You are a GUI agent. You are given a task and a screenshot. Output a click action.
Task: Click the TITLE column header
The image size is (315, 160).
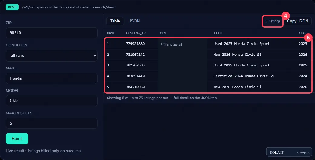tap(218, 33)
